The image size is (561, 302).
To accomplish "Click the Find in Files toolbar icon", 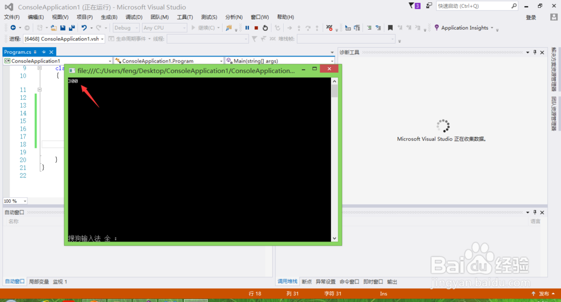I will coord(229,27).
